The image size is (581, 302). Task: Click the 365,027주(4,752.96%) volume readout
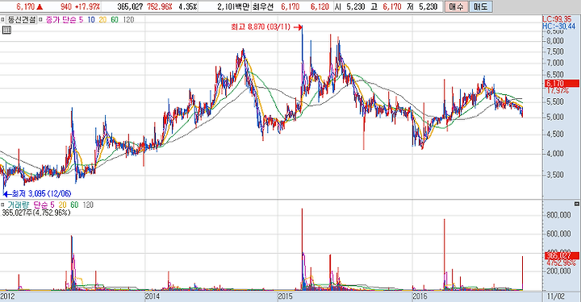36,213
